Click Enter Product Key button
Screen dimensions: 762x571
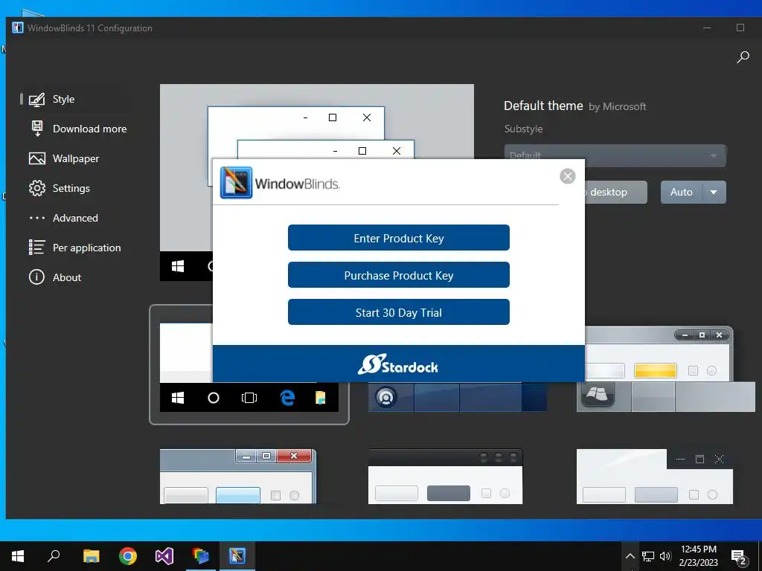click(x=399, y=238)
